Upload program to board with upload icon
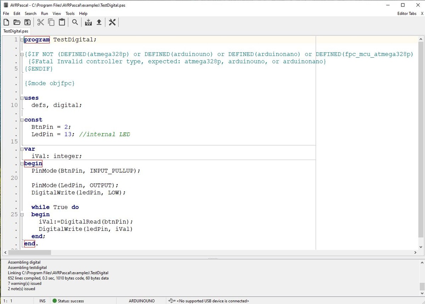The height and width of the screenshot is (304, 425). coord(99,22)
